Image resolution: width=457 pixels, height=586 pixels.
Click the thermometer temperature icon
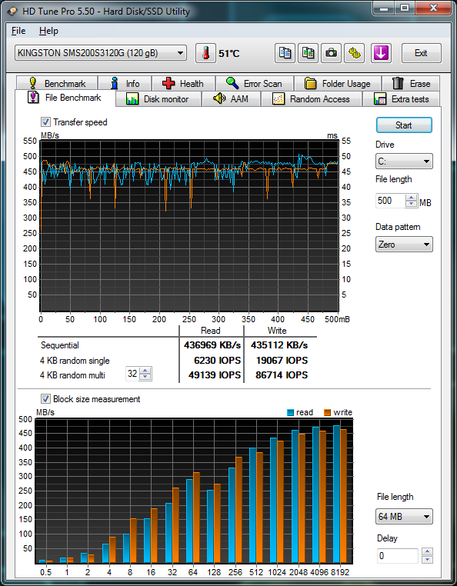click(x=205, y=53)
